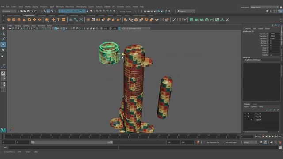Activate the Rotate tool in toolbox
Viewport: 283px width, 159px height.
click(x=3, y=50)
